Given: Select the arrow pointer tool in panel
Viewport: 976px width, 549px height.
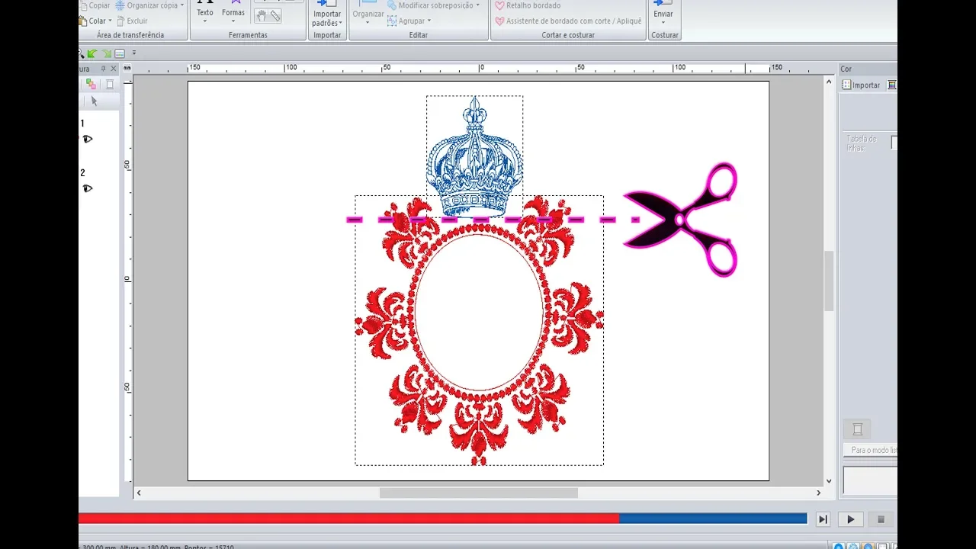Looking at the screenshot, I should coord(94,101).
